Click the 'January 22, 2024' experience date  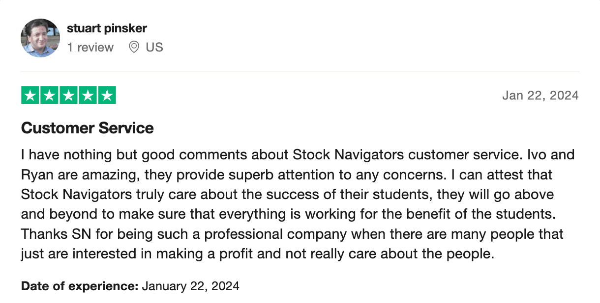pyautogui.click(x=191, y=286)
